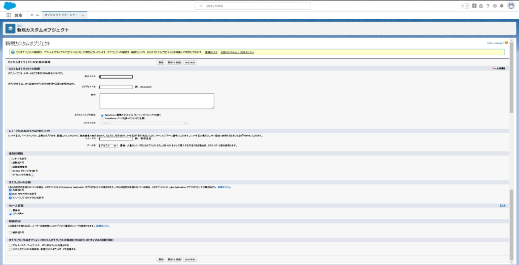Screen dimensions: 519x265
Task: Click the bottom 保存 & 新規 button
Action: tap(174, 259)
